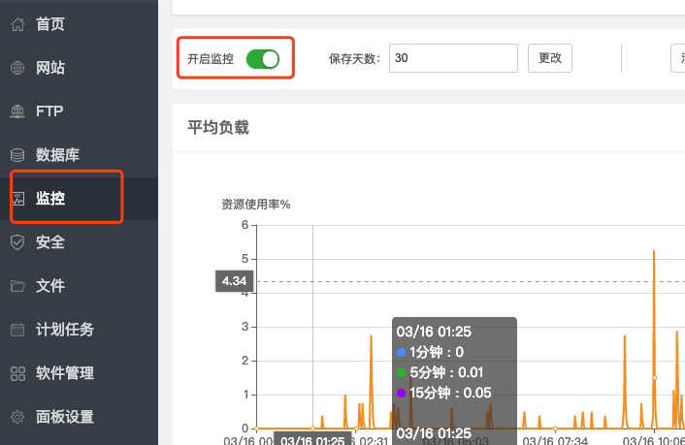Toggle the 开启监控 switch
The image size is (685, 445).
click(263, 59)
